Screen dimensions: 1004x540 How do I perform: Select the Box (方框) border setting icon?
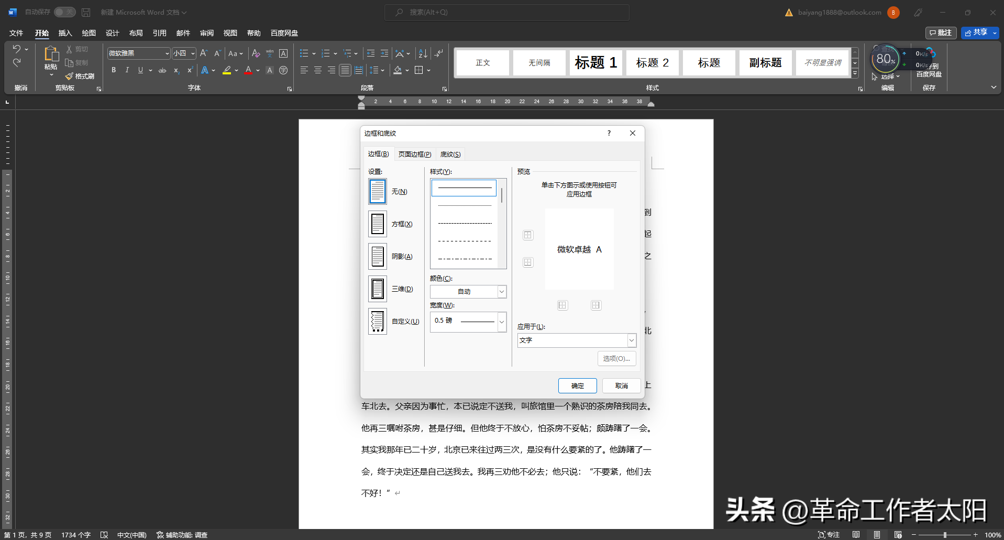point(377,224)
